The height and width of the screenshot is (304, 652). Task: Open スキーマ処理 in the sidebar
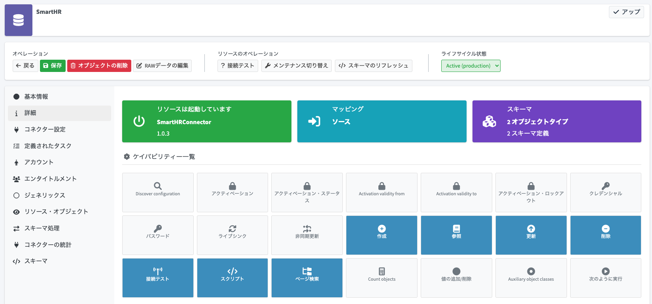click(x=59, y=228)
